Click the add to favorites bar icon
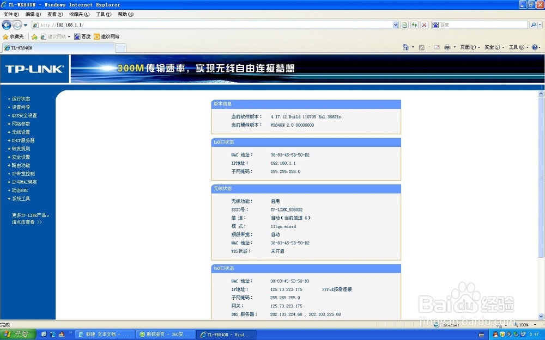 coord(34,37)
